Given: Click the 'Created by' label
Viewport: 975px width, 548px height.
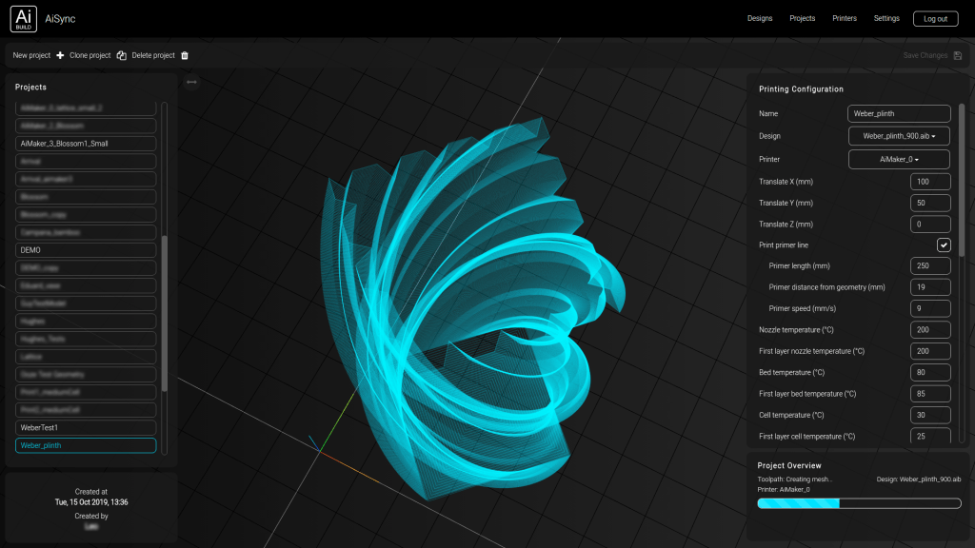Looking at the screenshot, I should tap(91, 516).
